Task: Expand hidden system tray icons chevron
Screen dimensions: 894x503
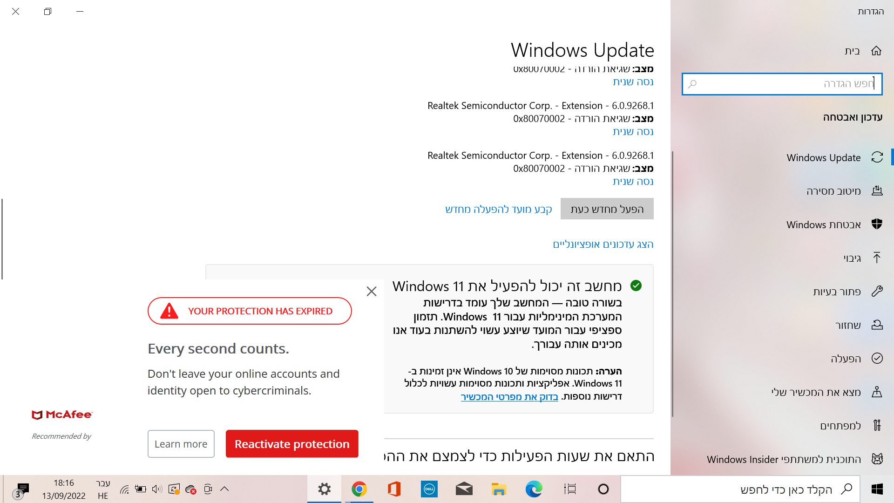Action: tap(224, 489)
